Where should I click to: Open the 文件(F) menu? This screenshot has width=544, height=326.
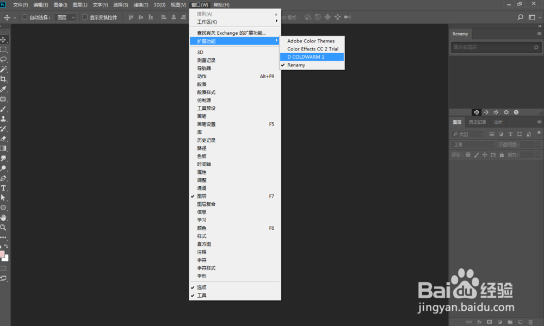pyautogui.click(x=21, y=5)
